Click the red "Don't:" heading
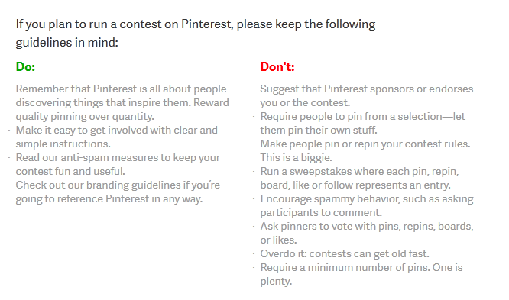Screen dimensions: 509x300 click(x=277, y=67)
